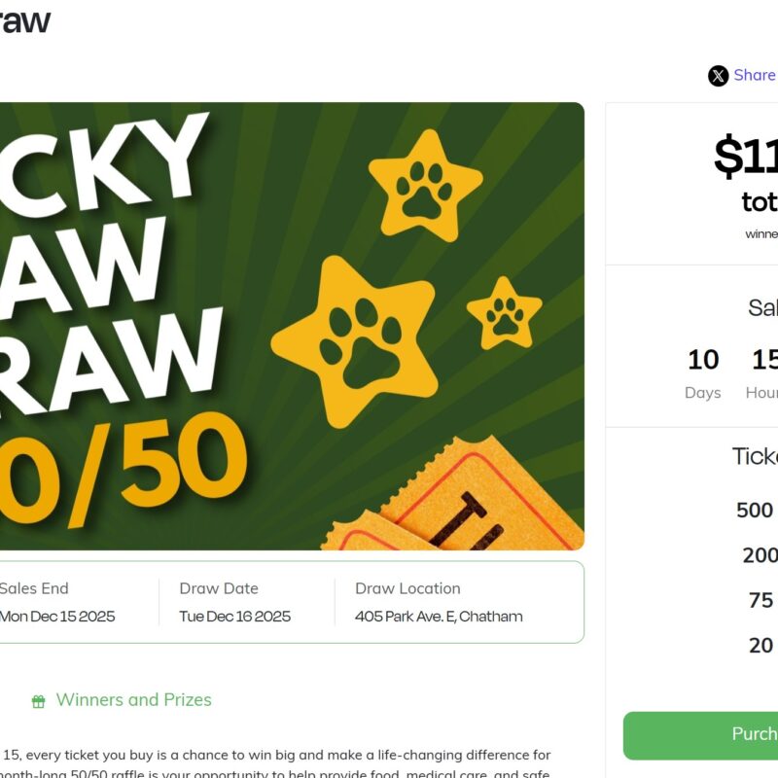
Task: Click the Mon Dec 15 2025 sales end date
Action: click(57, 616)
